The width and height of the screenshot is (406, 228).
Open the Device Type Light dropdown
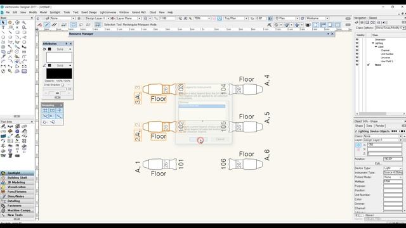tap(393, 168)
